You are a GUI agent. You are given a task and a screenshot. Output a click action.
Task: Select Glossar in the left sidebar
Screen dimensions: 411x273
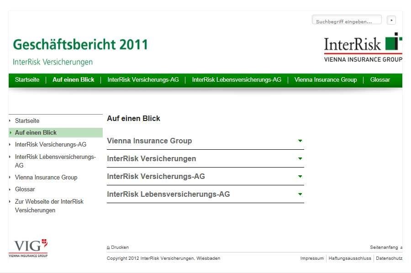25,189
